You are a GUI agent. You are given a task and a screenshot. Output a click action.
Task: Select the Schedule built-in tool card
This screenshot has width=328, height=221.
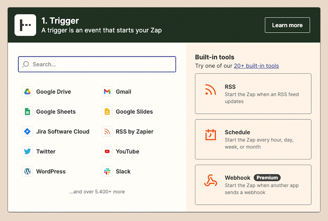coord(253,139)
